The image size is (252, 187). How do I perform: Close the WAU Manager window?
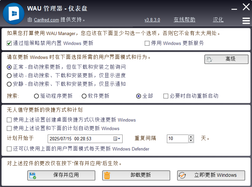tap(246, 7)
